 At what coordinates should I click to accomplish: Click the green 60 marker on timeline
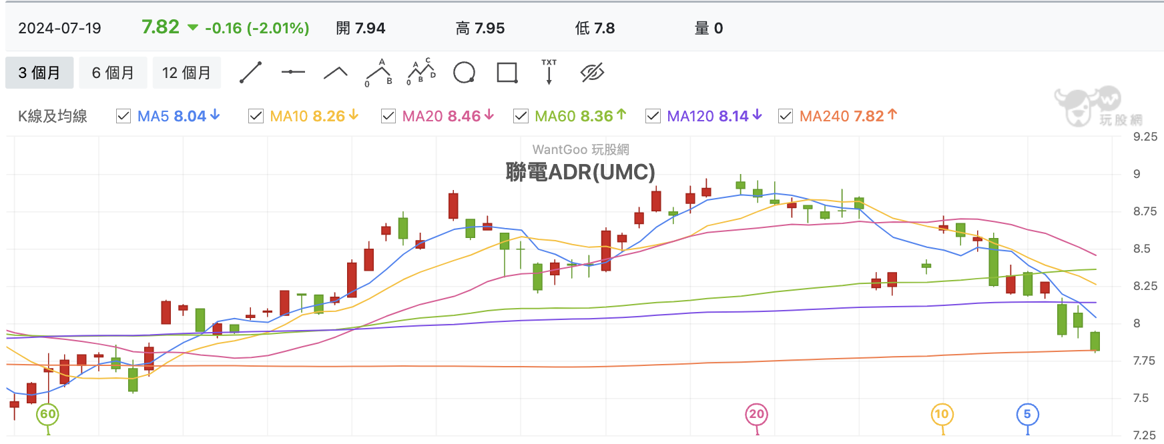pyautogui.click(x=48, y=414)
